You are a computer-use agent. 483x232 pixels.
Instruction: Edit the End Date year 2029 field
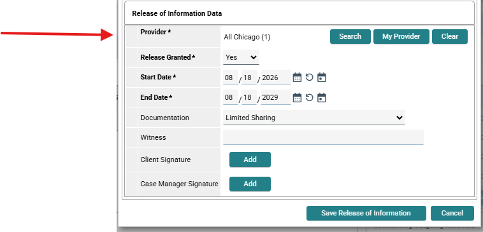point(276,97)
